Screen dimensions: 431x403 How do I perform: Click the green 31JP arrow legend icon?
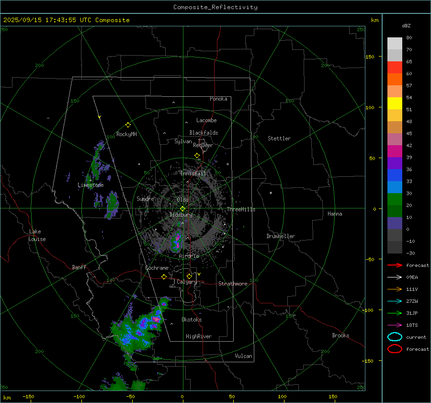(395, 313)
